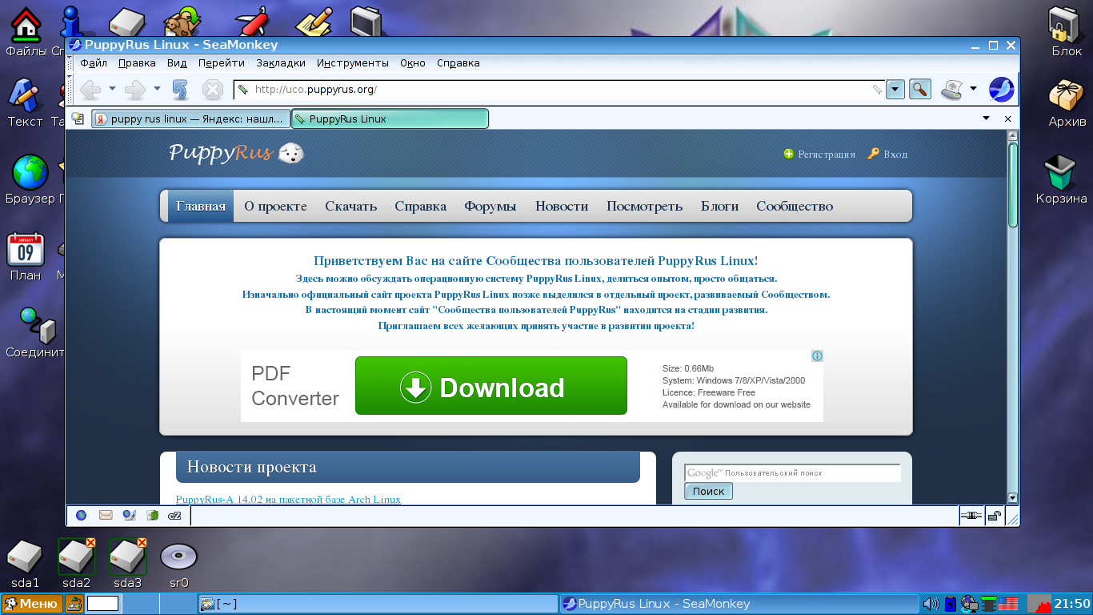Open the Файлы home desktop icon
The image size is (1093, 615).
click(x=26, y=24)
